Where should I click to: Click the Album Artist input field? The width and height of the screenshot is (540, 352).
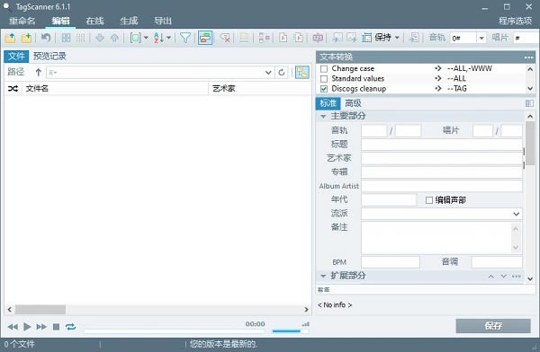click(442, 186)
